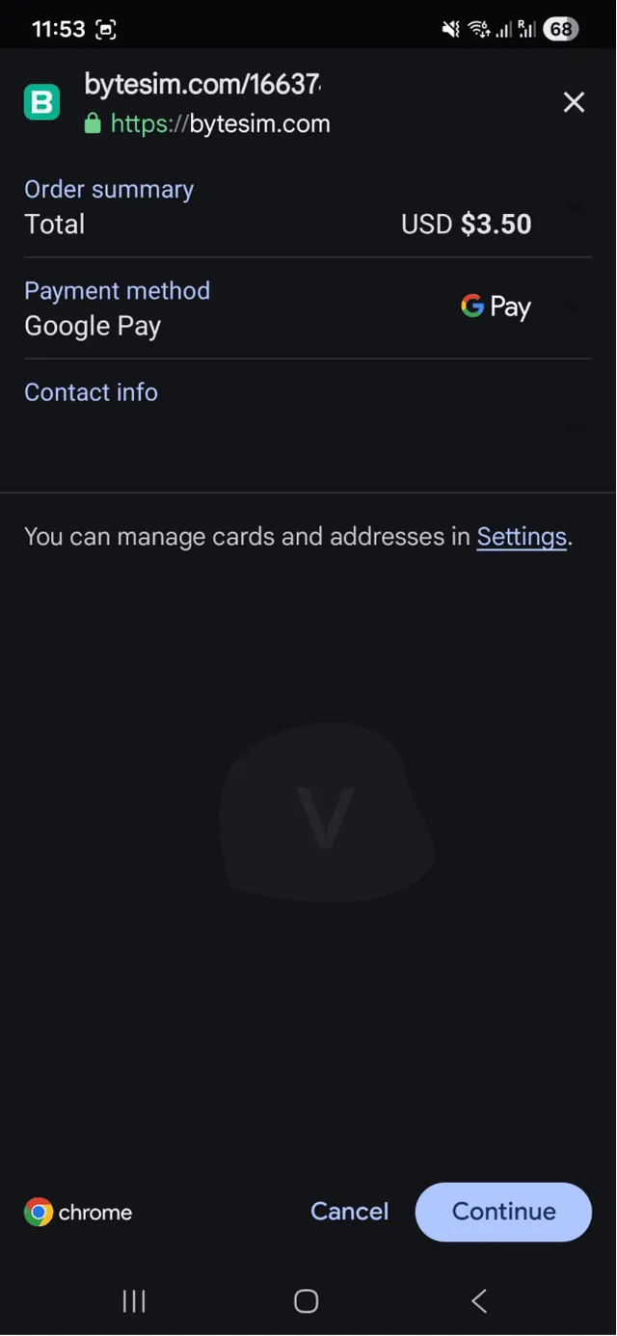Open the recent apps button
Screen dimensions: 617x1336
click(133, 1300)
